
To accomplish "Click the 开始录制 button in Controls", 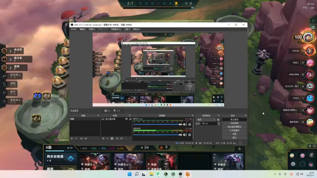I will coord(234,123).
